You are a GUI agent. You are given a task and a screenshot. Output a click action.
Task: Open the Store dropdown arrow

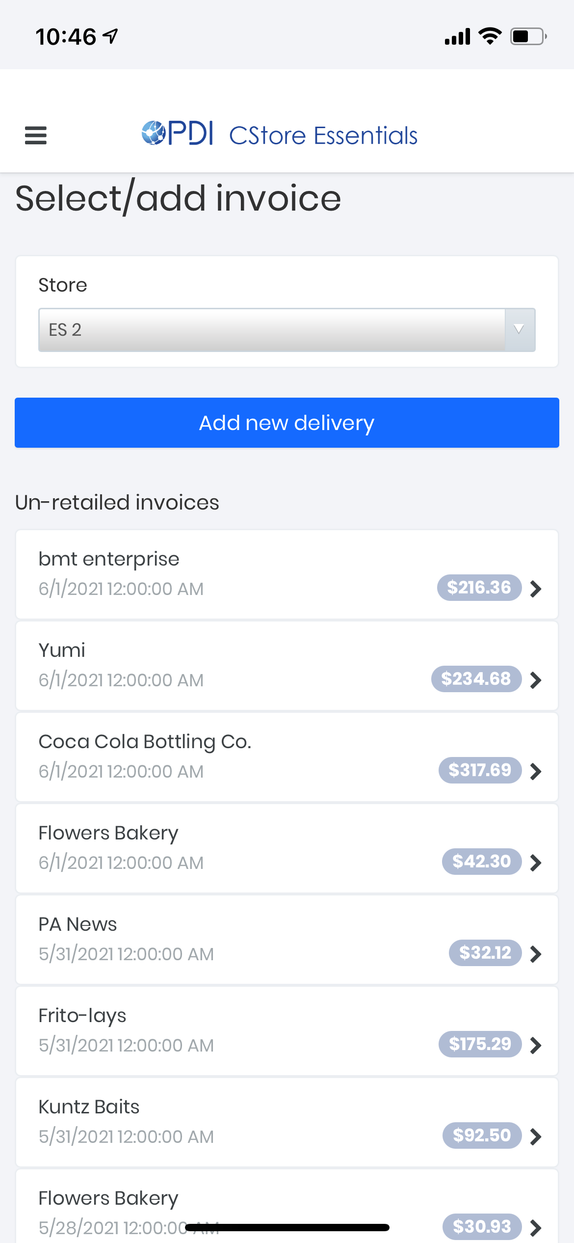click(519, 329)
